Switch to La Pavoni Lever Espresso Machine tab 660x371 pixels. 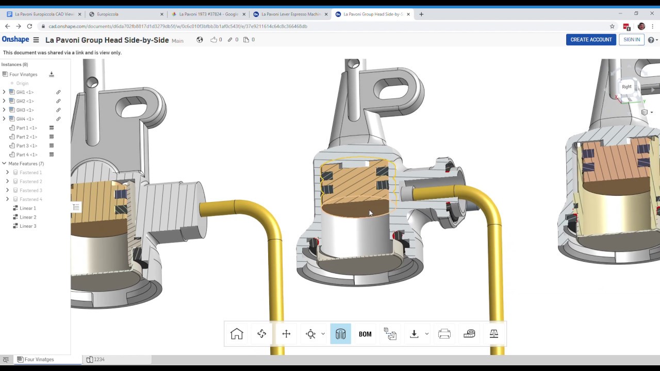[290, 14]
